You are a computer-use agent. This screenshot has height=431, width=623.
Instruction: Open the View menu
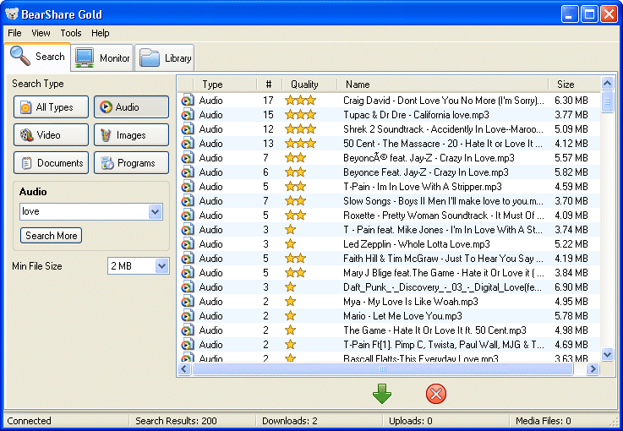click(x=41, y=33)
